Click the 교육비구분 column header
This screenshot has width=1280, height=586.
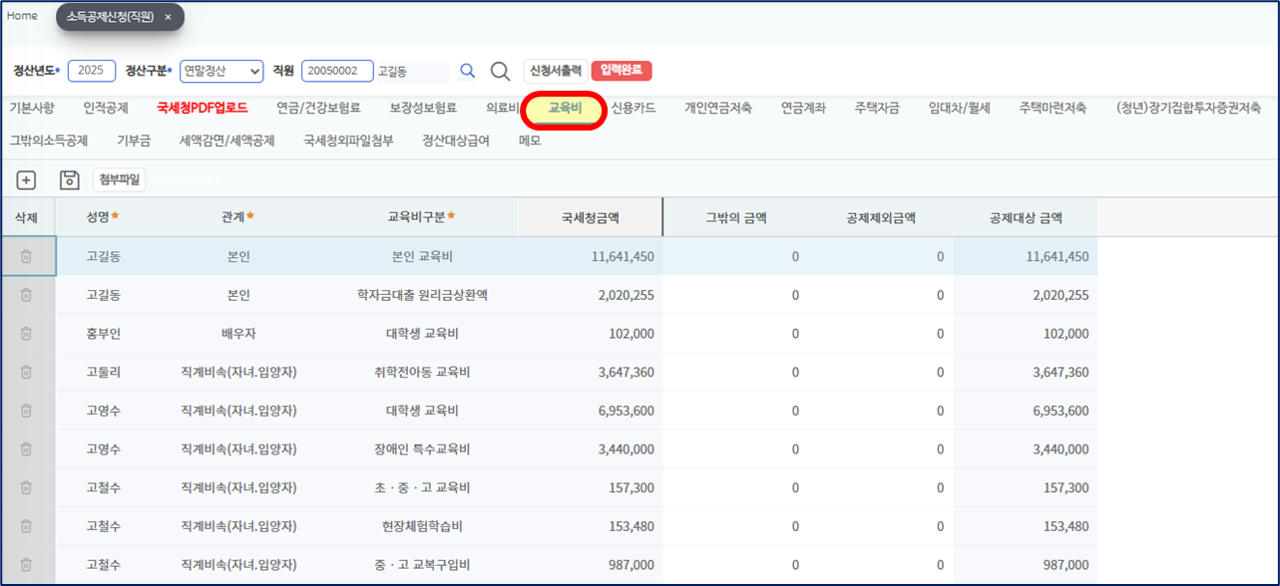tap(422, 216)
